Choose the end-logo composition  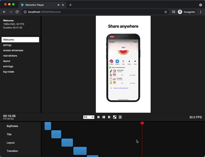(x=8, y=66)
